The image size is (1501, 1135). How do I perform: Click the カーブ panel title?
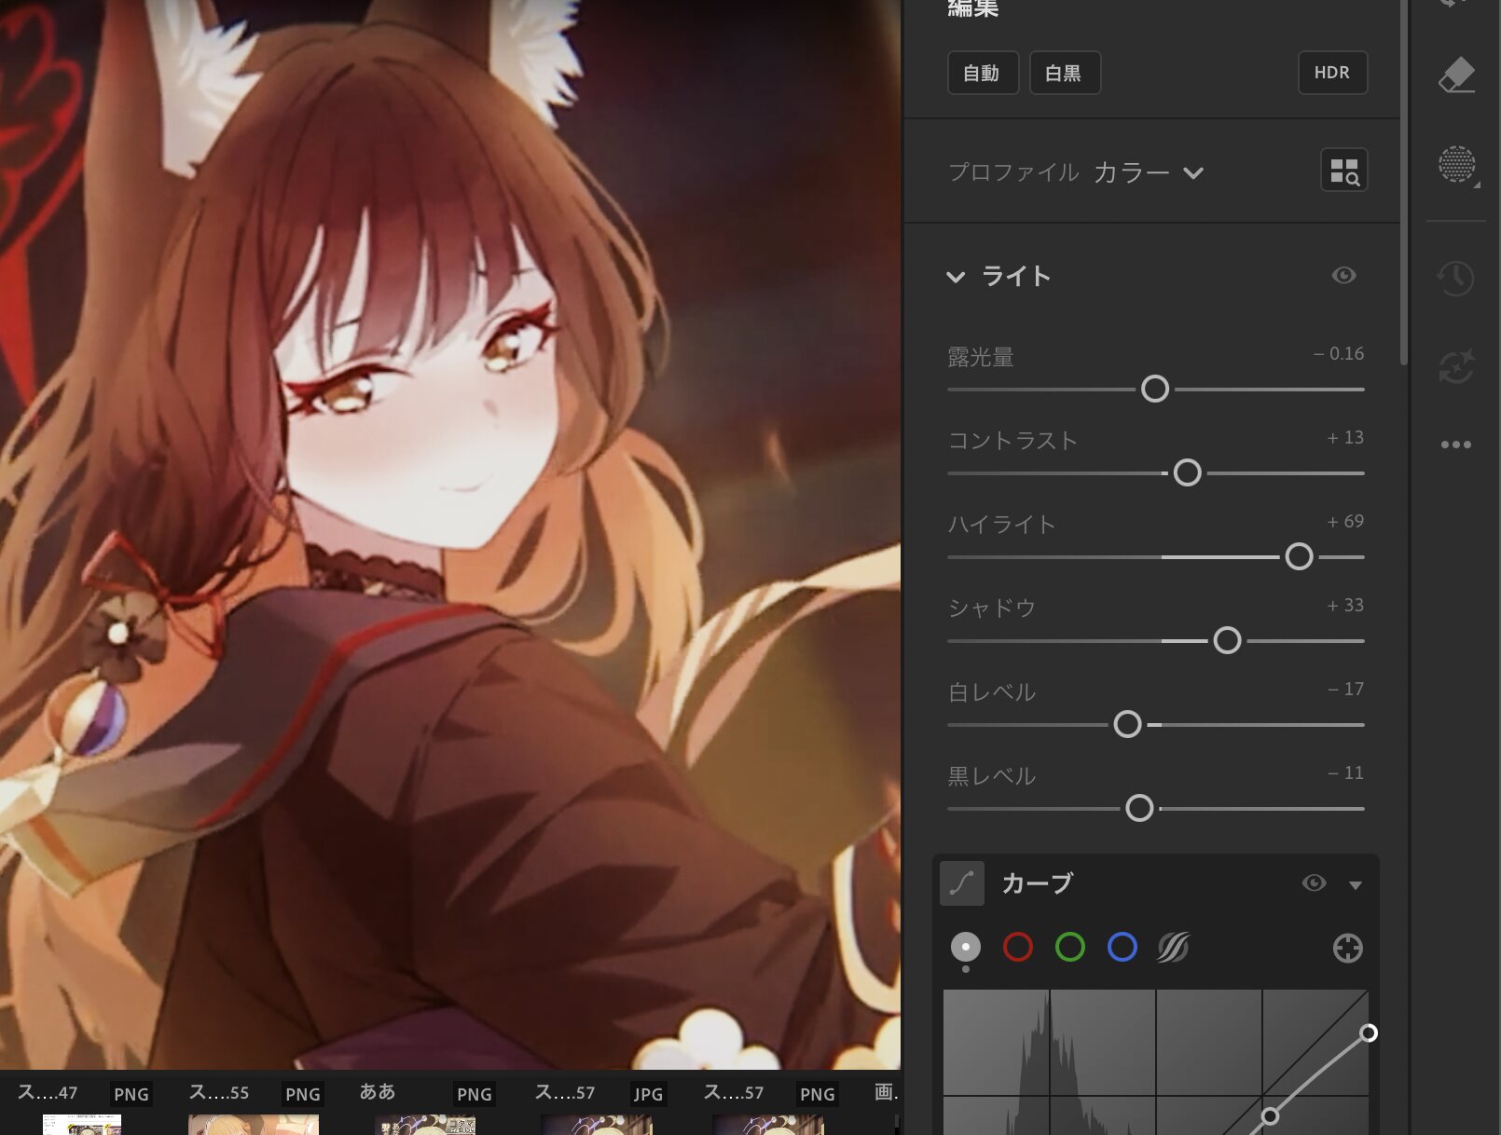click(x=1038, y=883)
